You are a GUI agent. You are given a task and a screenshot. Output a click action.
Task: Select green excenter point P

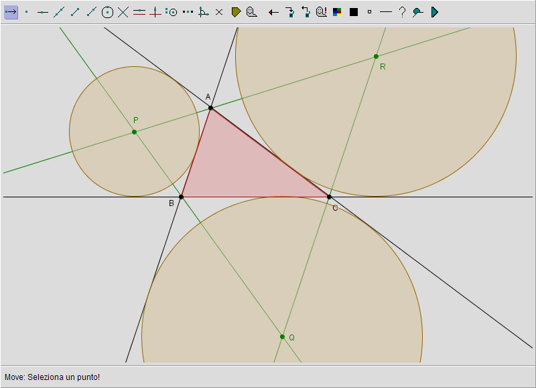tap(135, 132)
